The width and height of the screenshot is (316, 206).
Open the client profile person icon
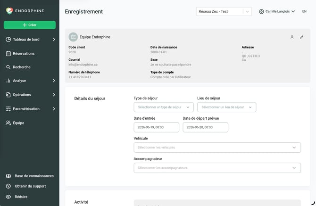click(292, 37)
